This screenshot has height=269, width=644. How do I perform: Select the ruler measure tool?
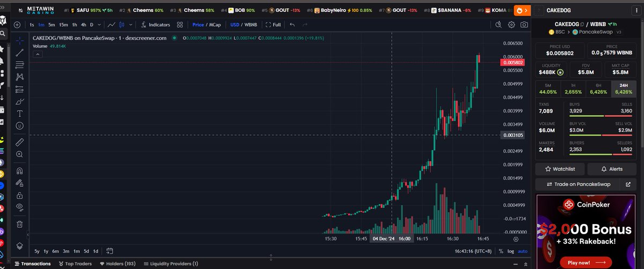pyautogui.click(x=20, y=142)
